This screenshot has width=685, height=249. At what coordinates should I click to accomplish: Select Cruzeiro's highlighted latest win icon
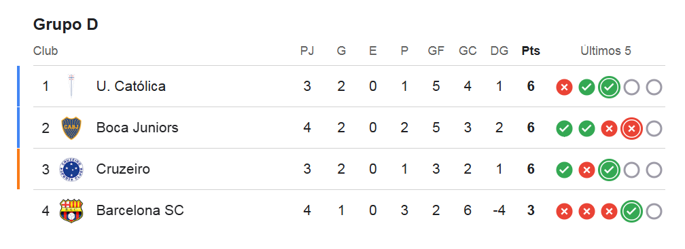pos(609,170)
